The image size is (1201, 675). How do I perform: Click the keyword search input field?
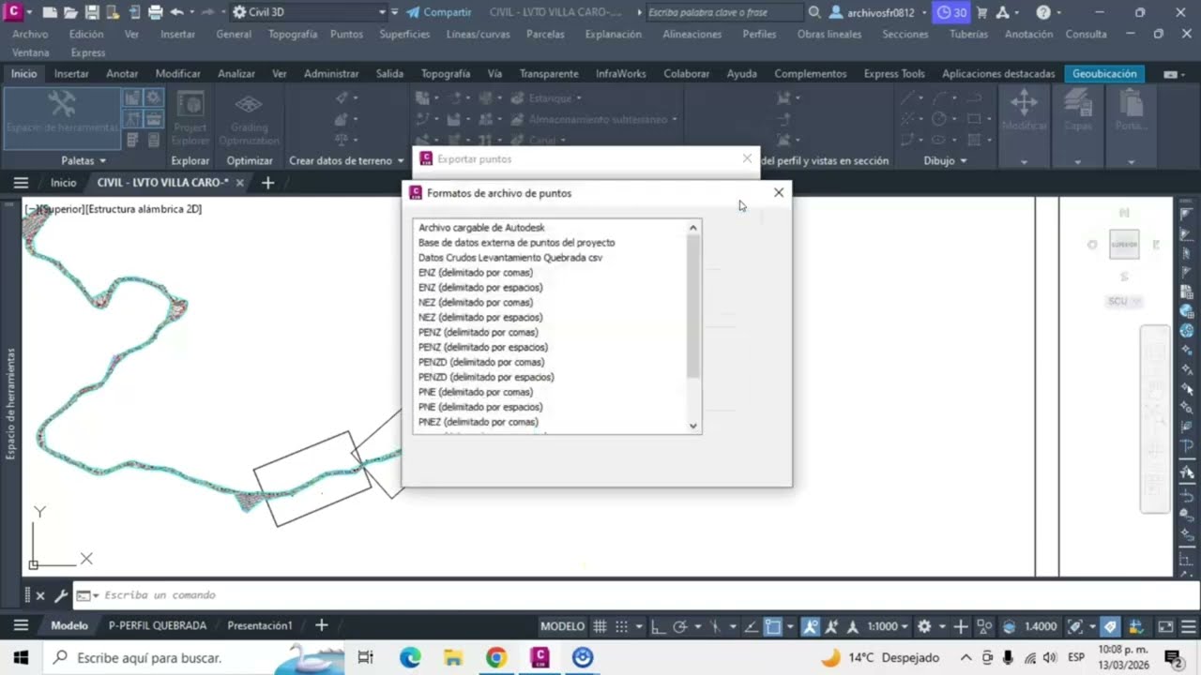click(x=724, y=12)
